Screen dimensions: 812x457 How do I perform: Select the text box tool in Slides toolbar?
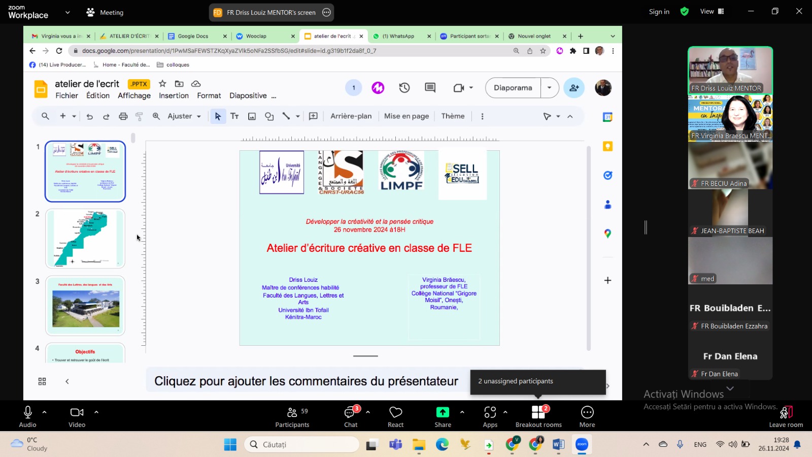coord(234,116)
